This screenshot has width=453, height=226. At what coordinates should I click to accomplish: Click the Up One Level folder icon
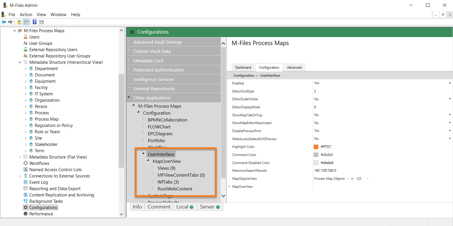tap(19, 22)
